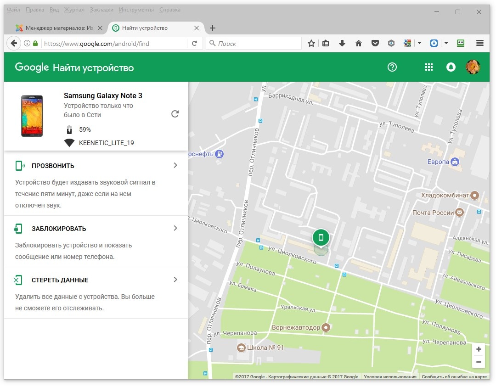Open Google notifications bell

(451, 67)
